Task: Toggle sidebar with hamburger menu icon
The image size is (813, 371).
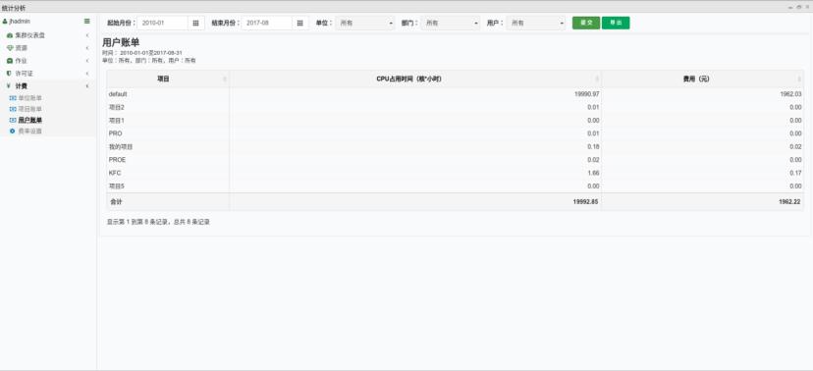Action: [87, 22]
